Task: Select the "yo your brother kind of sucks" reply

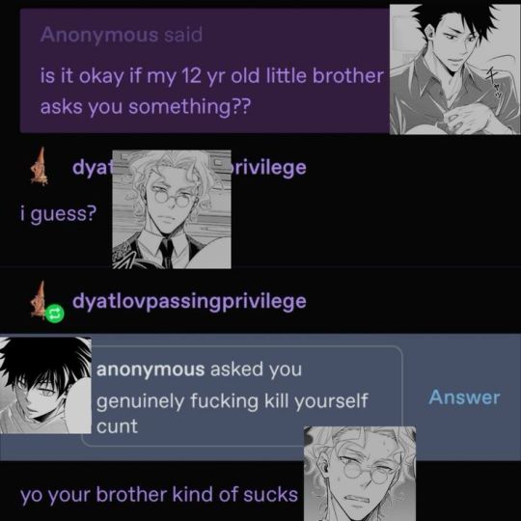Action: (x=159, y=495)
